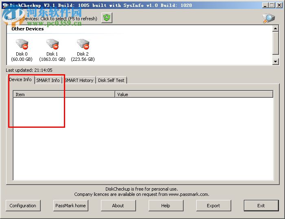Minimize the DiskCheckup window
This screenshot has width=285, height=219.
click(x=265, y=5)
